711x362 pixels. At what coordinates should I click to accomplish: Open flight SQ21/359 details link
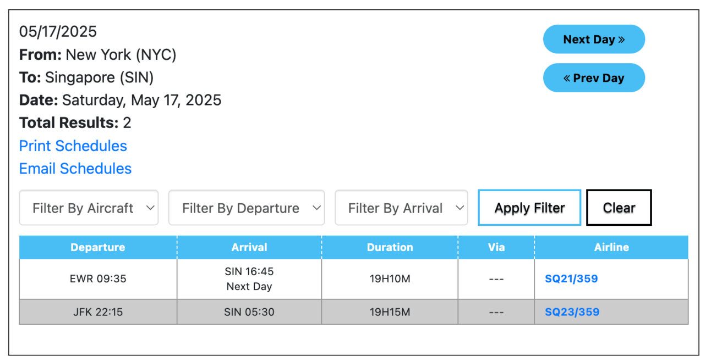(x=571, y=279)
